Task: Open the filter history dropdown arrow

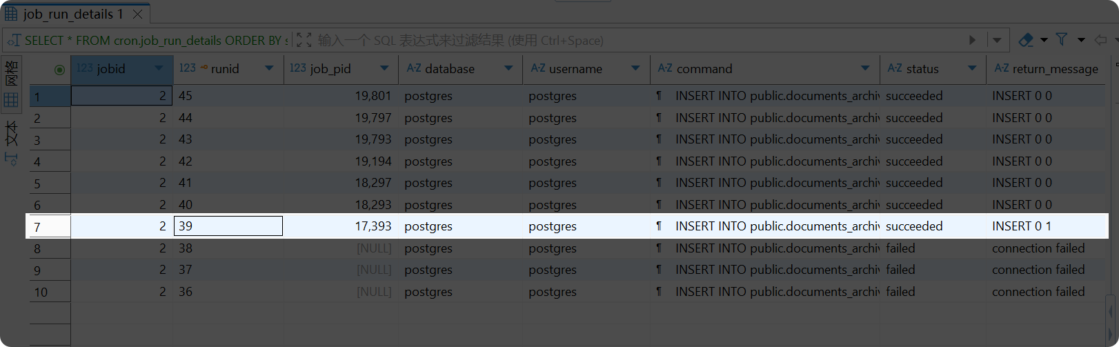Action: pos(997,40)
